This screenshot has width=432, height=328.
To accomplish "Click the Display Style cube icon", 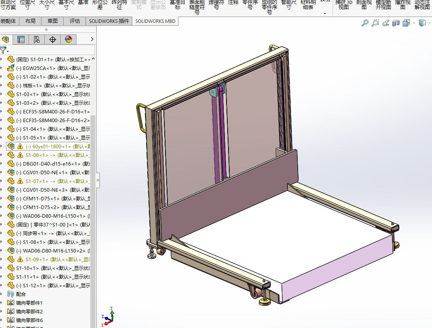I will [x=422, y=23].
